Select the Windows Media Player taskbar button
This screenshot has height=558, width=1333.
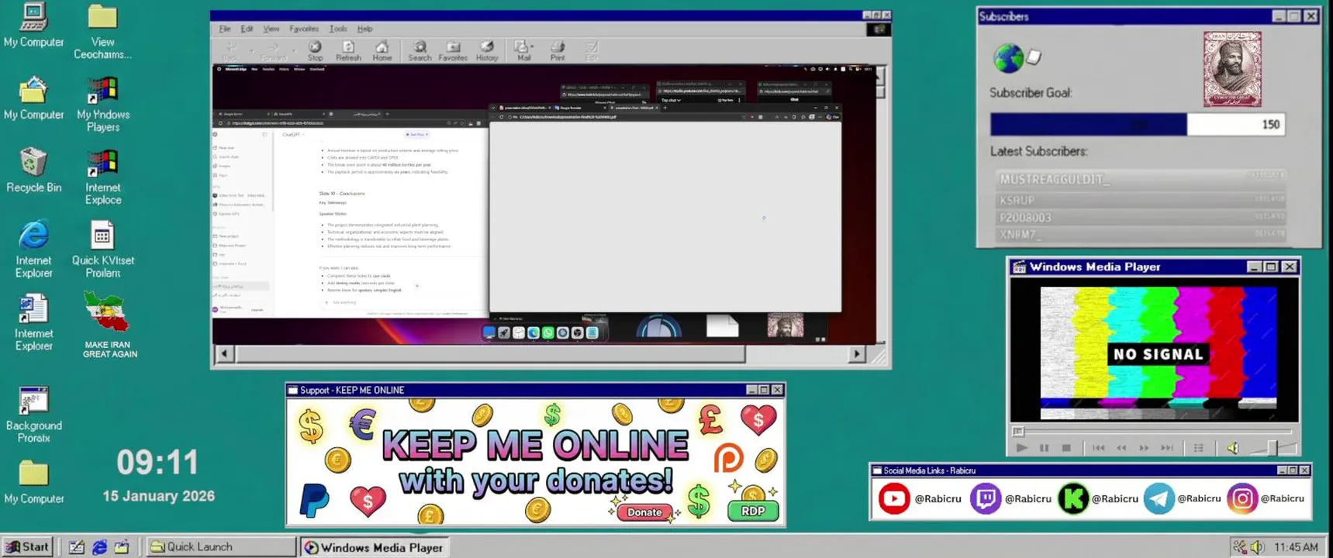pyautogui.click(x=374, y=547)
